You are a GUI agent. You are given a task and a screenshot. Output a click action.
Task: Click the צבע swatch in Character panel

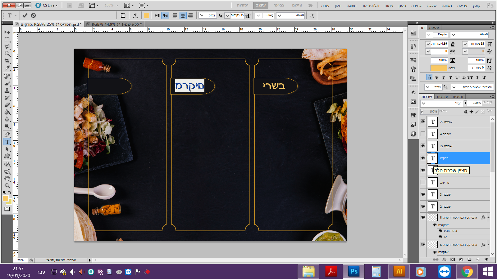(x=439, y=68)
